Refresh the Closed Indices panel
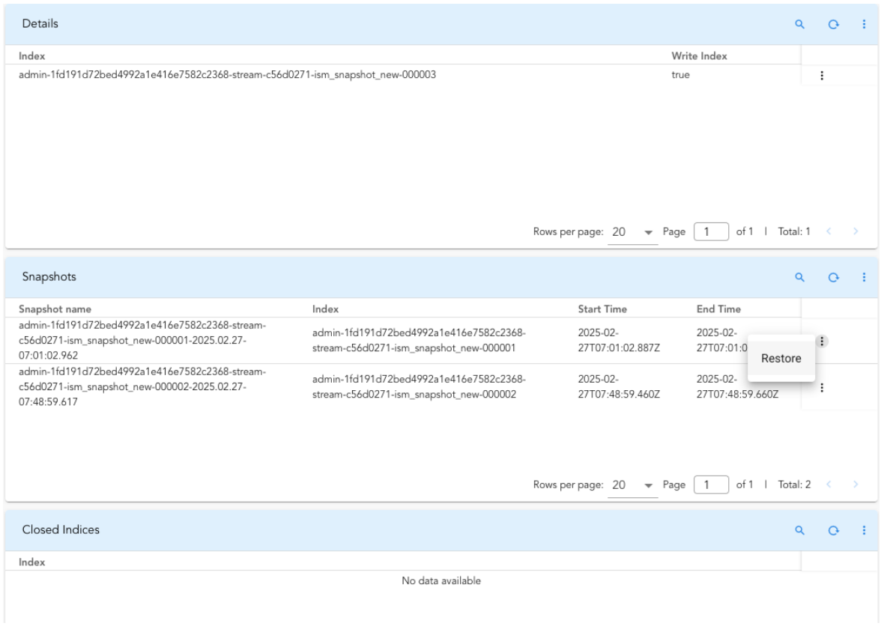Image resolution: width=884 pixels, height=635 pixels. coord(832,530)
